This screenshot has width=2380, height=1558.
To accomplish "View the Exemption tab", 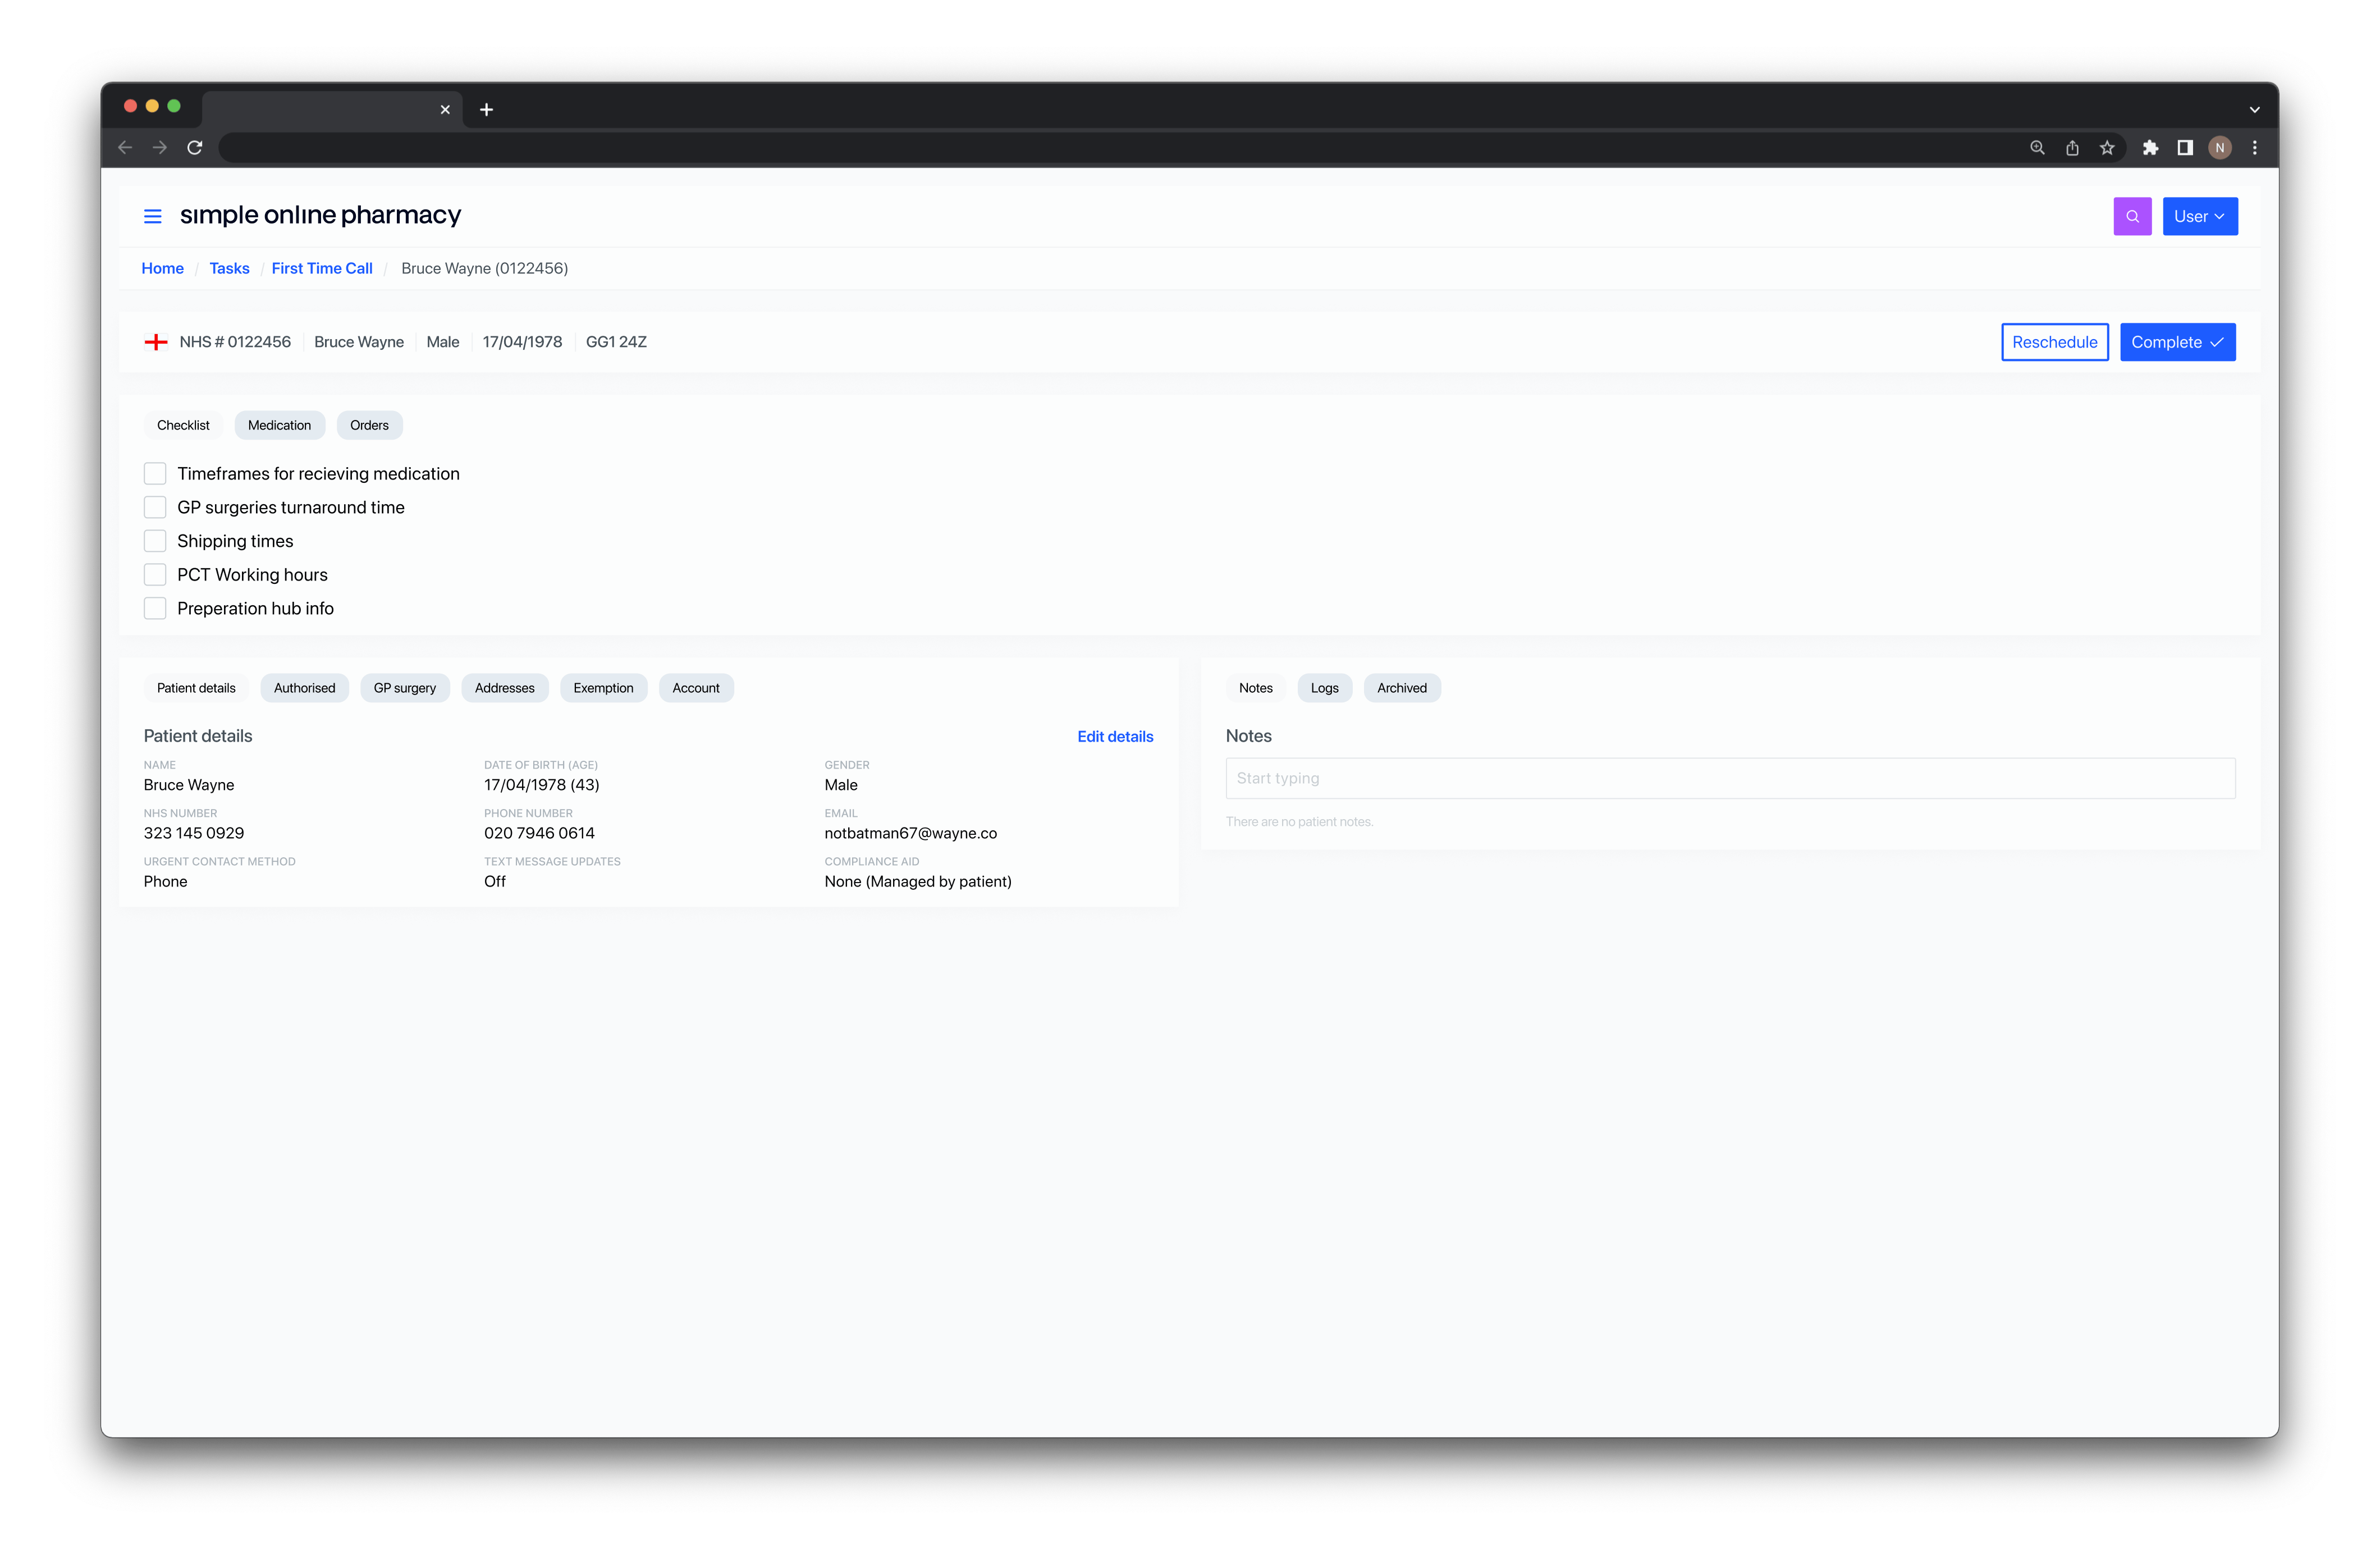I will click(x=603, y=688).
